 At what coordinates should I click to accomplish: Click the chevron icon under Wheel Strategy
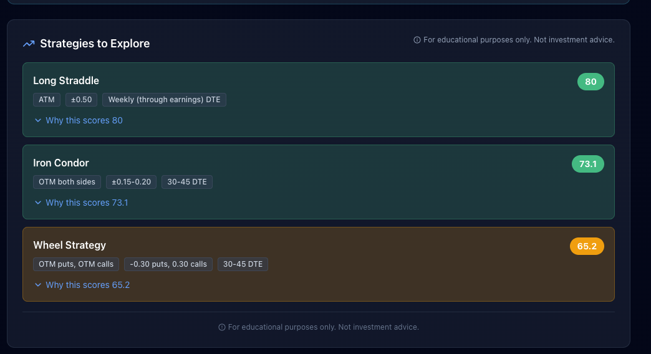coord(38,285)
